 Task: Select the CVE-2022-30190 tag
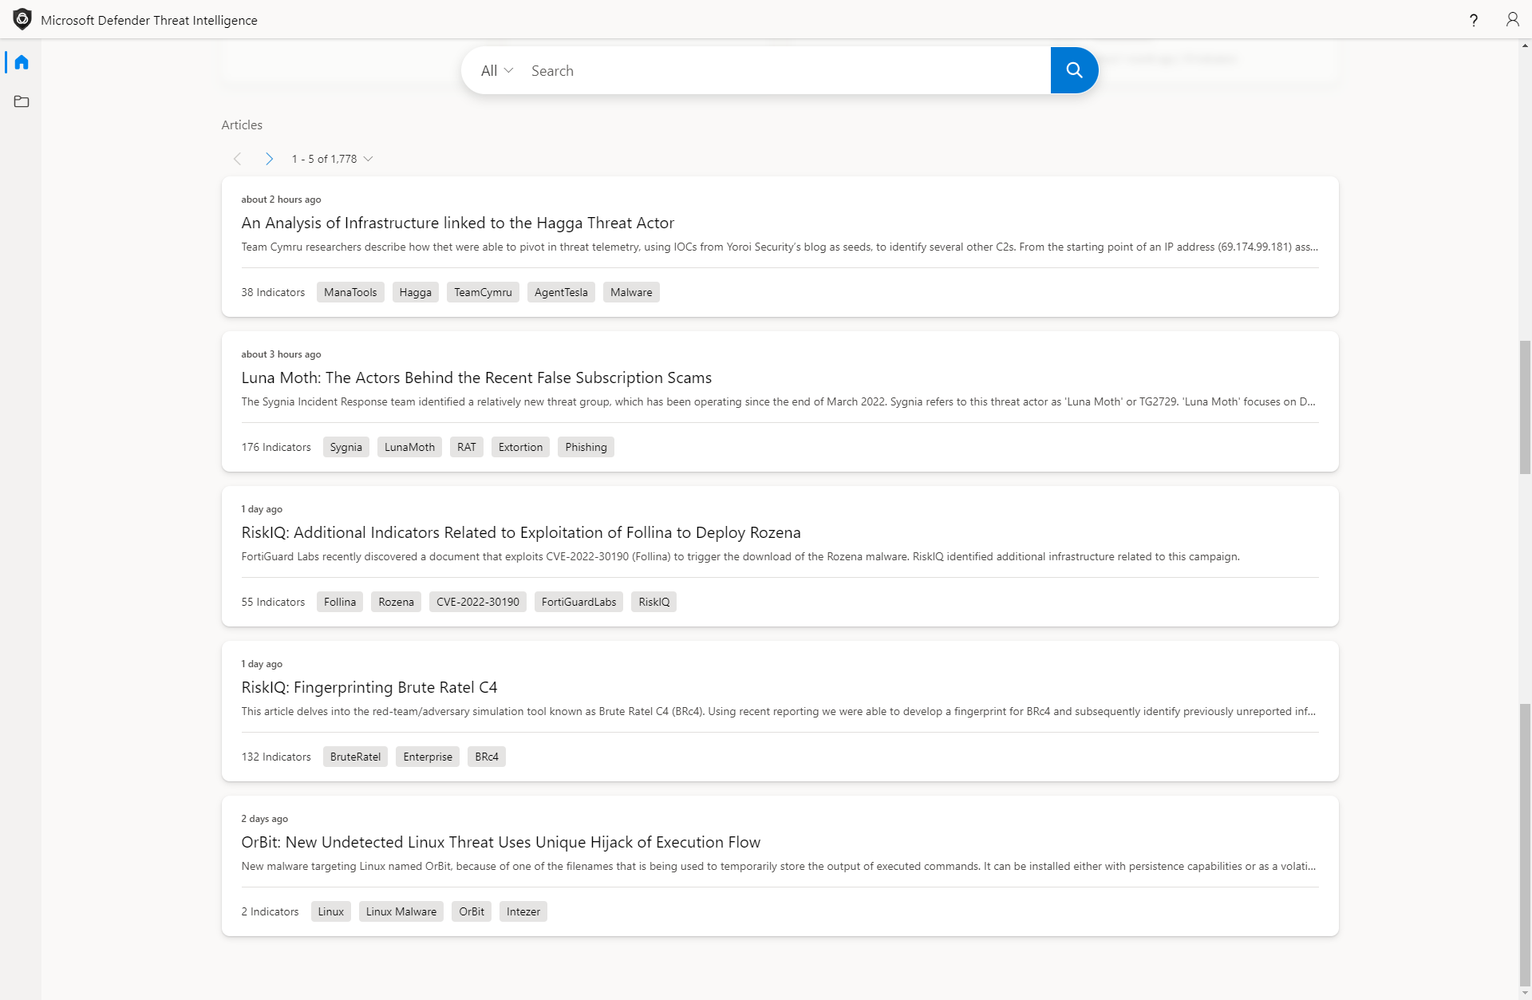(478, 602)
